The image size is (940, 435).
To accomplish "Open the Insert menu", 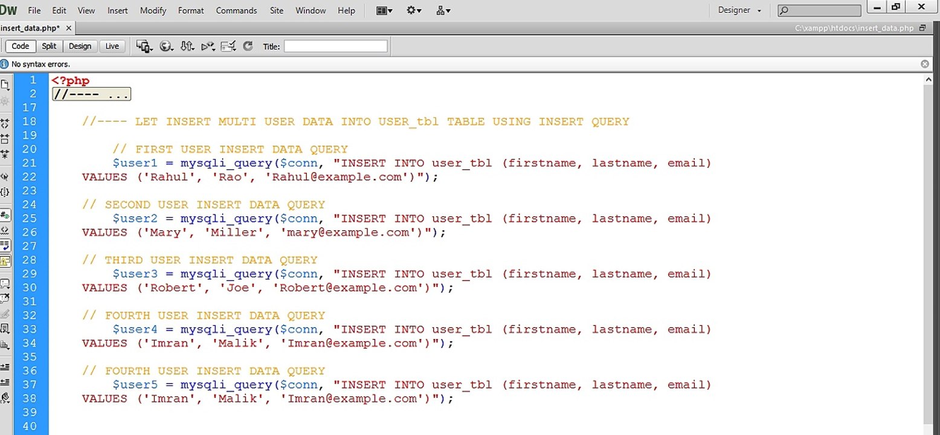I will click(x=118, y=10).
